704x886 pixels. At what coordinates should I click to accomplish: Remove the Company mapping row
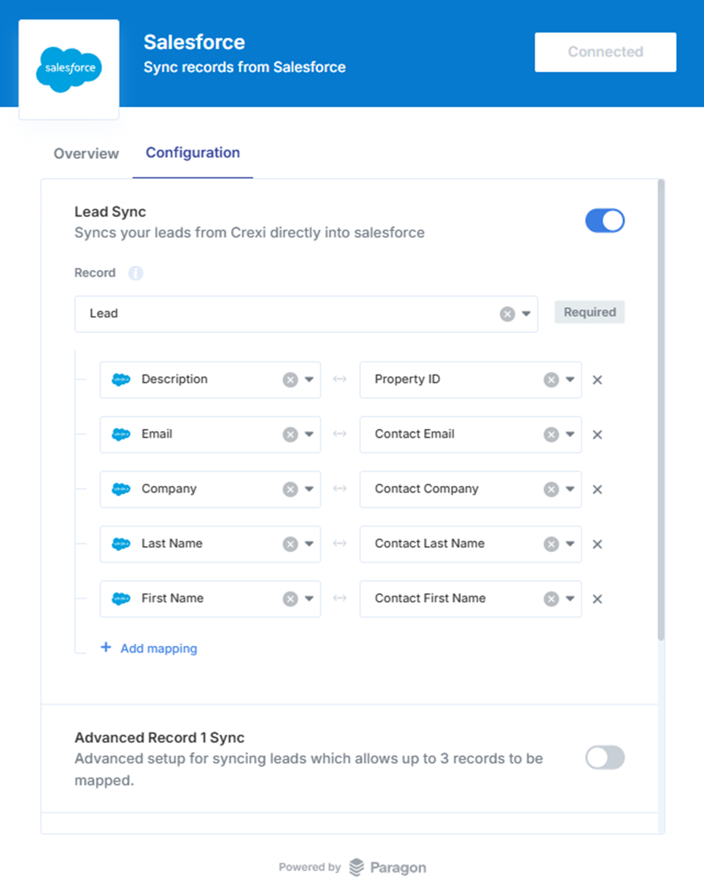(x=597, y=490)
